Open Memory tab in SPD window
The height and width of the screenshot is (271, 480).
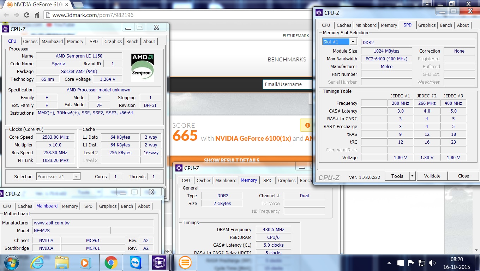[x=389, y=25]
